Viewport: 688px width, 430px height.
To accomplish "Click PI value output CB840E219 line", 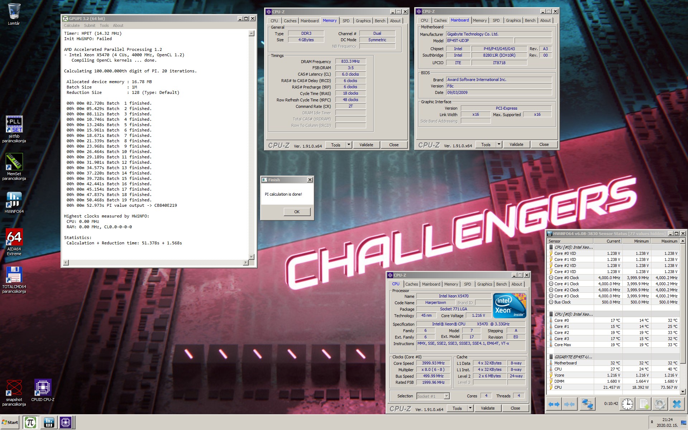I will pos(122,205).
